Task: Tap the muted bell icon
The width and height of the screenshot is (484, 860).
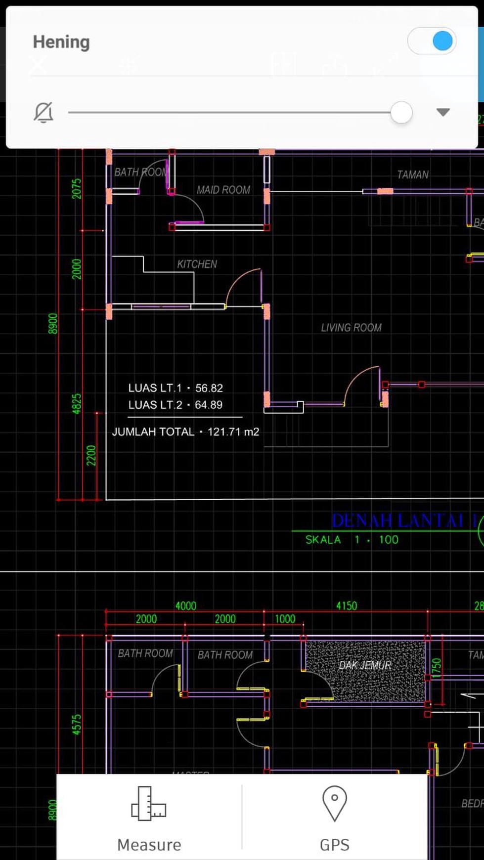Action: pos(44,112)
